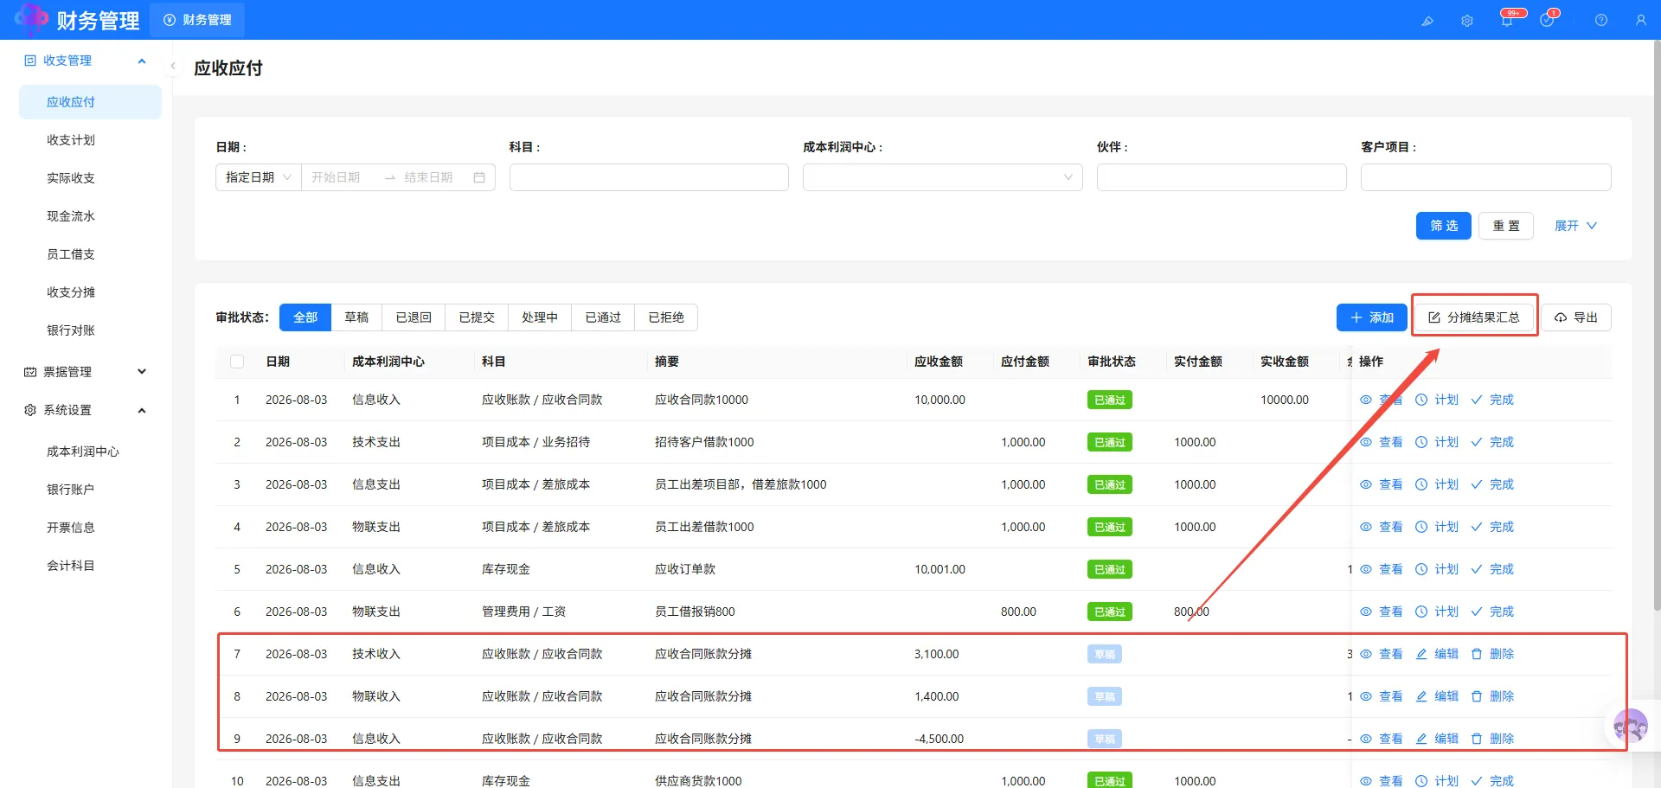1661x788 pixels.
Task: Filter approval status by 已通过
Action: point(603,317)
